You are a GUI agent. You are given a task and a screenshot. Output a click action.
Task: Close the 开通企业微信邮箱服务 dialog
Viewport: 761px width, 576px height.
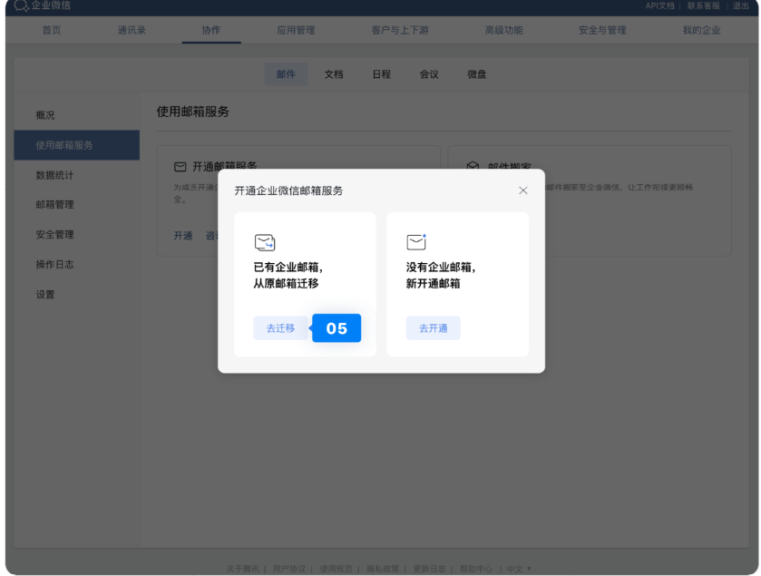(522, 190)
